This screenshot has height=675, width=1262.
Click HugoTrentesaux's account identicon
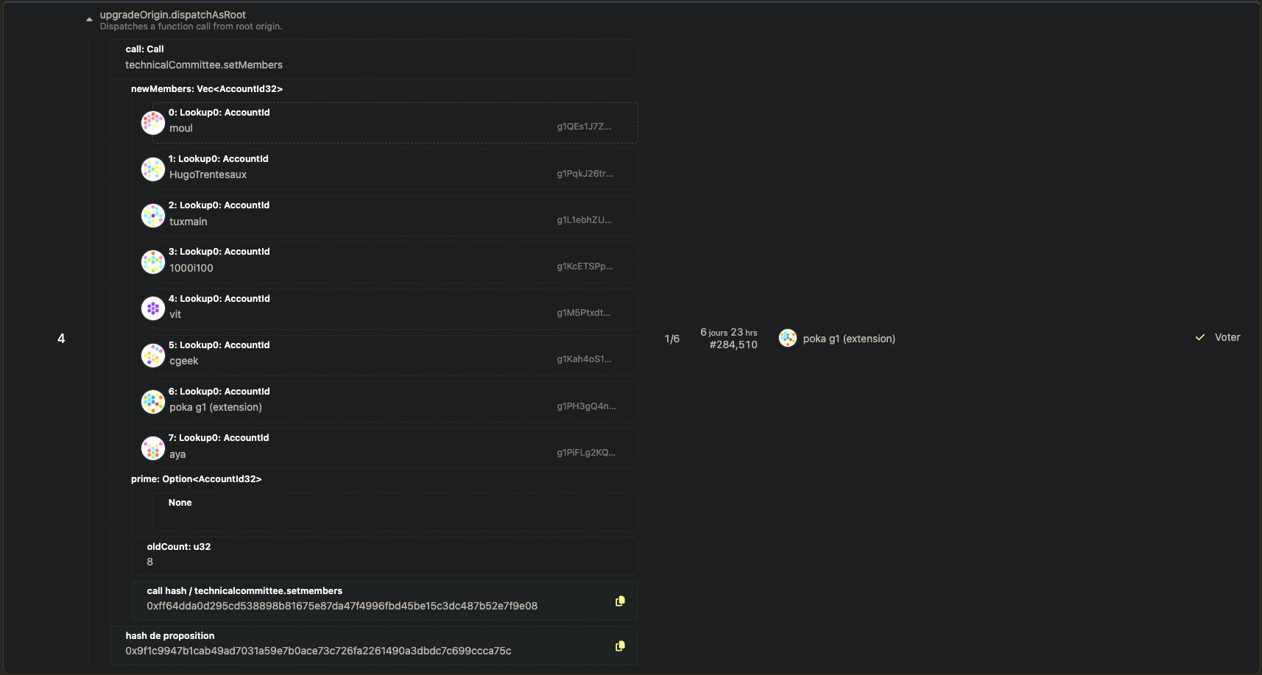point(153,169)
